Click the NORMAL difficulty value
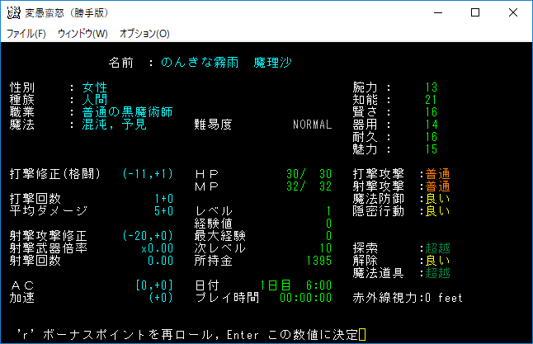The width and height of the screenshot is (533, 344). pos(312,125)
